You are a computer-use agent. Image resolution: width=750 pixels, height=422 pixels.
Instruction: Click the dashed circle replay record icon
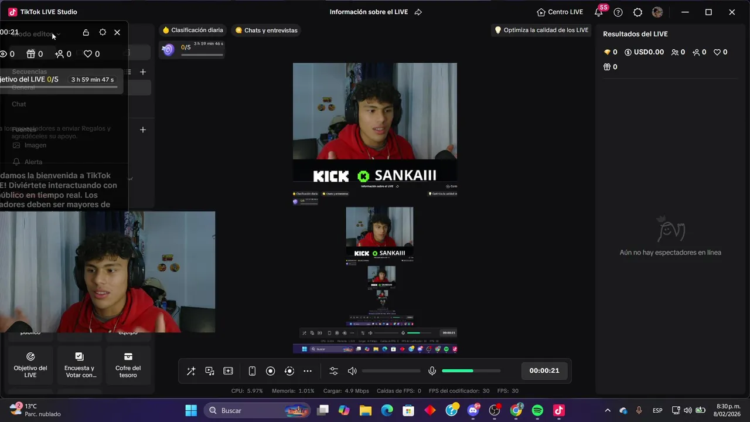click(x=289, y=371)
